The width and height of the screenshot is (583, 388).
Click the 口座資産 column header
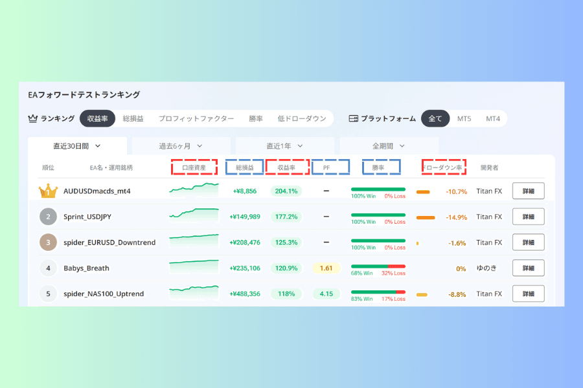194,167
